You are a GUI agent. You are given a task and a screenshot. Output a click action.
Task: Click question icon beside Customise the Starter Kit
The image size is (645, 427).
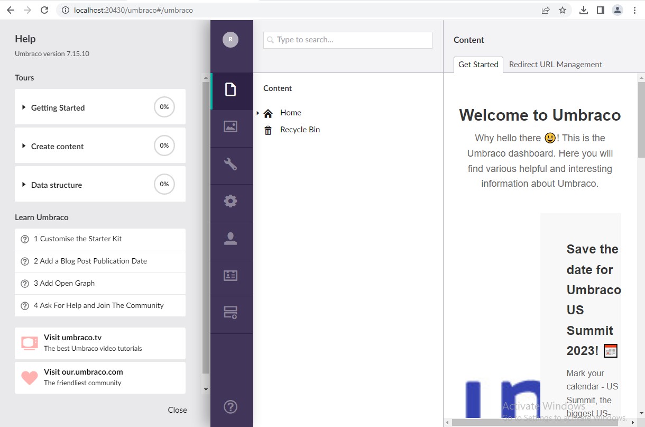tap(25, 239)
